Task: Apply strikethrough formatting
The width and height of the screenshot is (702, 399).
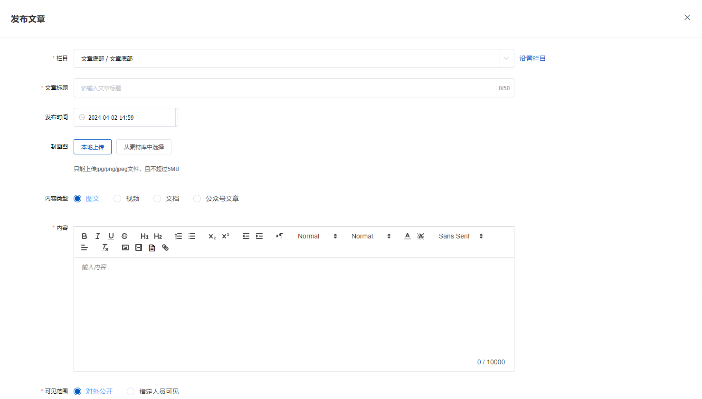Action: click(x=124, y=236)
